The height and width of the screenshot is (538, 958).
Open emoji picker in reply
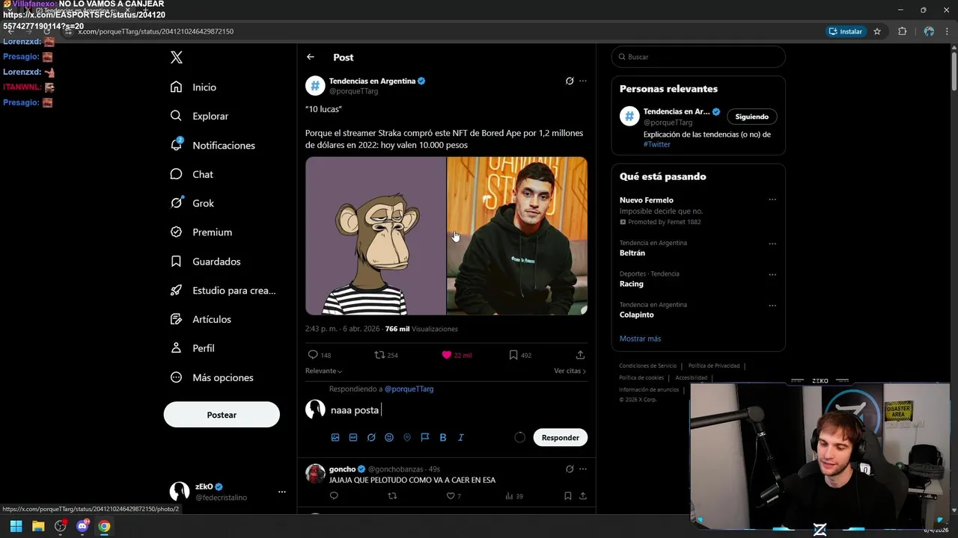coord(389,437)
